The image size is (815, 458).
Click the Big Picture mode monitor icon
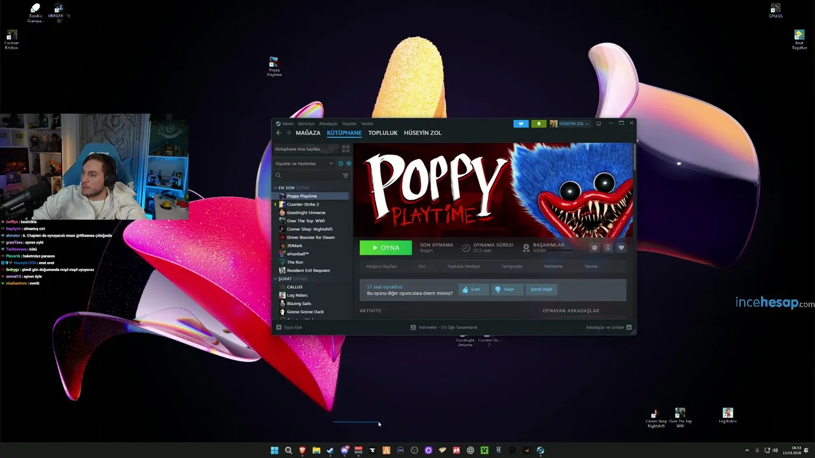click(599, 123)
